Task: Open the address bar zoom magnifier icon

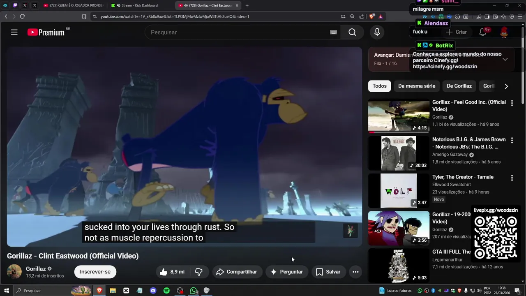Action: click(352, 16)
